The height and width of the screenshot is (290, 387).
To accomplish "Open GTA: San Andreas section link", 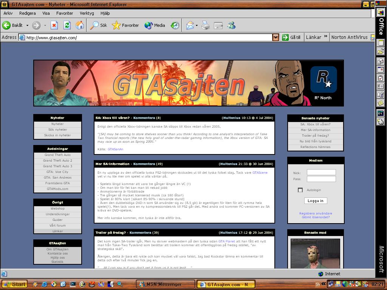I will 57,177.
